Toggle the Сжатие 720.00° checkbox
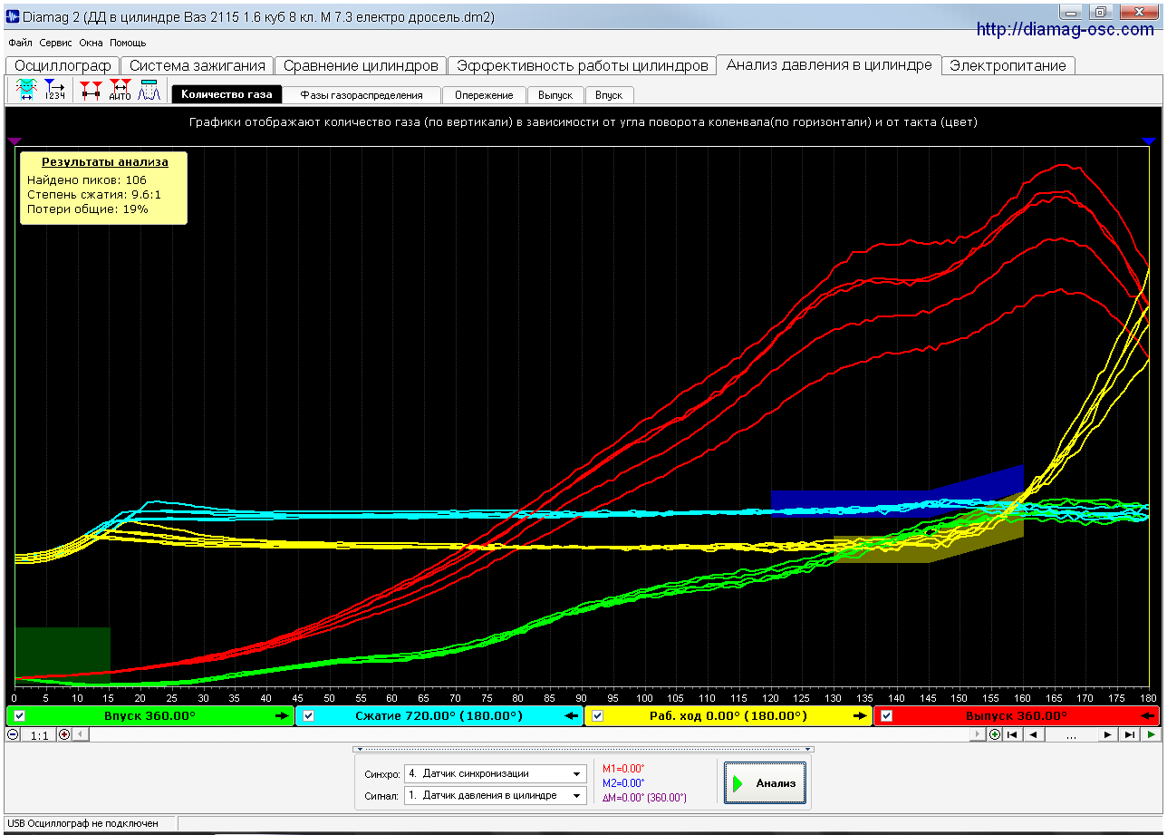This screenshot has width=1167, height=835. pyautogui.click(x=308, y=716)
